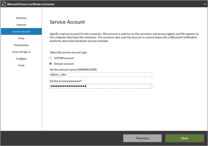
Task: Focus the service account password field
Action: 101,86
